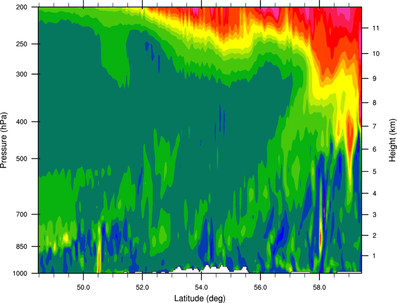Click the 56.0 latitude tick label
397x303 pixels.
coord(261,288)
